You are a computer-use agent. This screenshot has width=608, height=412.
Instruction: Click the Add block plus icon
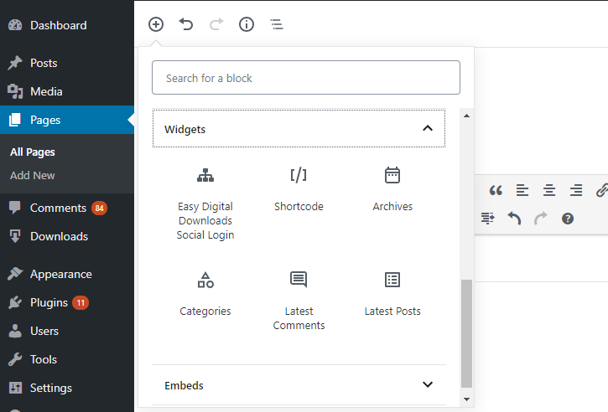tap(156, 24)
